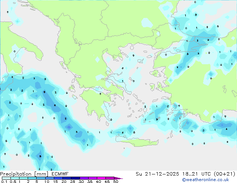Screen dimensions: 237x183
Task: Click the 2–5 mm legend swatch
Action: [32, 178]
